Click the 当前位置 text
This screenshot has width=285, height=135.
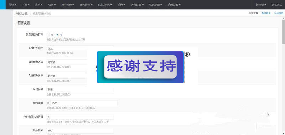point(253,13)
